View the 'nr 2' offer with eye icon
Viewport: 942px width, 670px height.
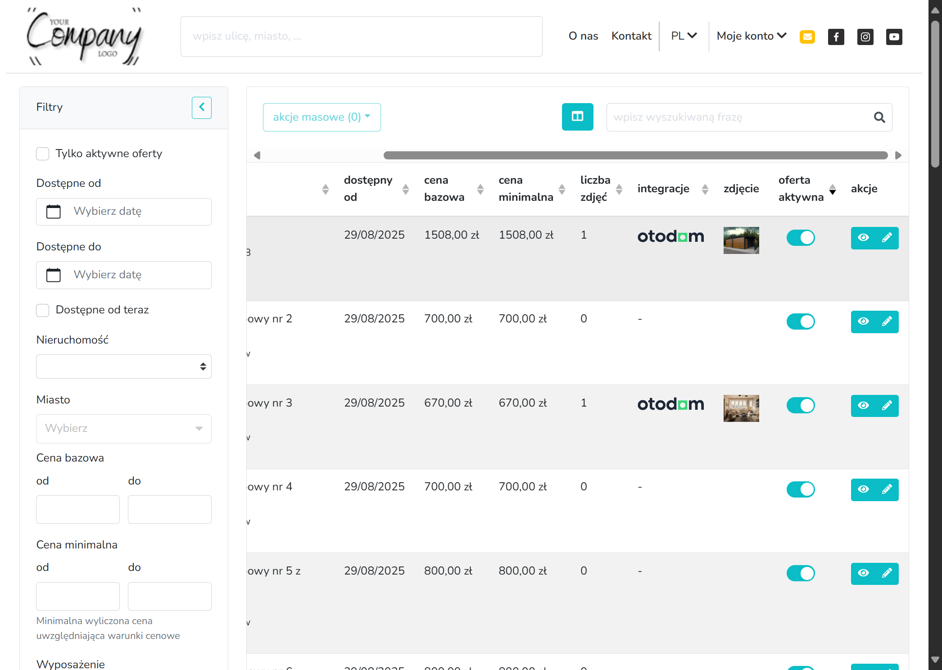[x=863, y=321]
